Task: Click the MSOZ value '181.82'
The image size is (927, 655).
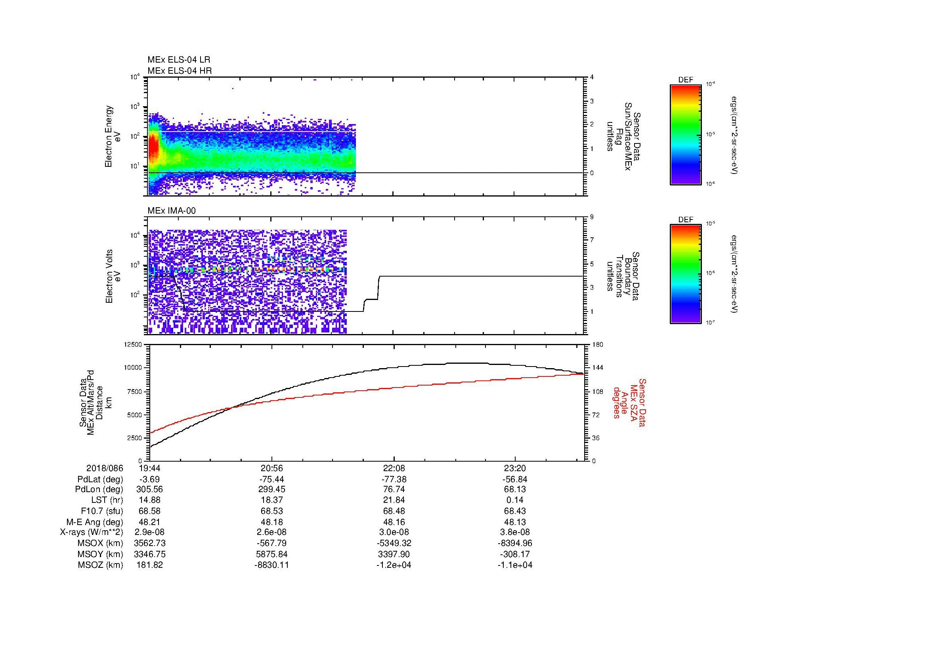Action: tap(149, 565)
